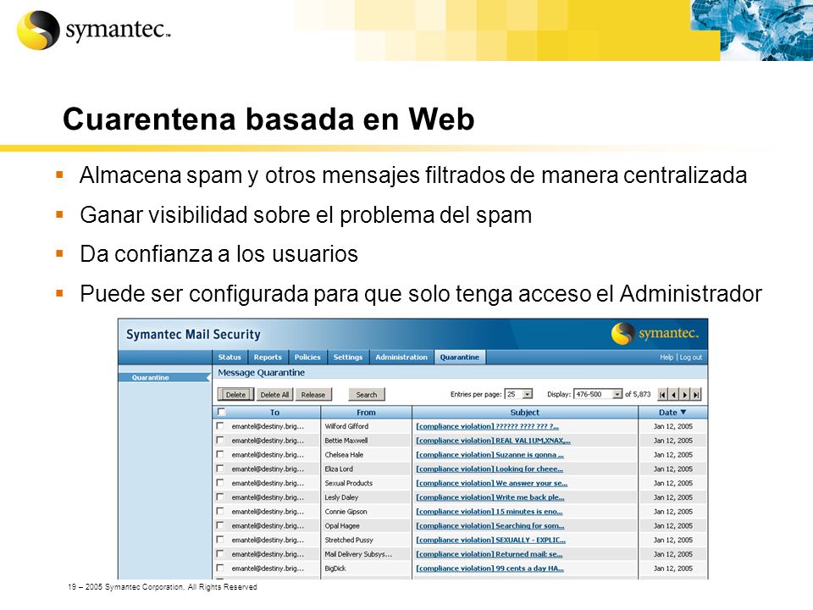The width and height of the screenshot is (813, 610).
Task: Check the message from Chelsea Hale
Action: [220, 454]
